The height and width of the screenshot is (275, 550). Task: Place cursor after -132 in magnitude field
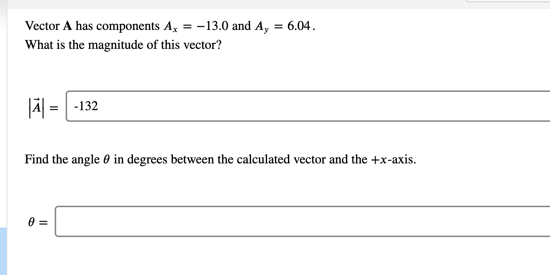tap(99, 106)
